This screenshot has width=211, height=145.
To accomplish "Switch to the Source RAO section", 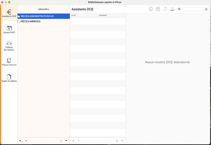I will click(9, 30).
